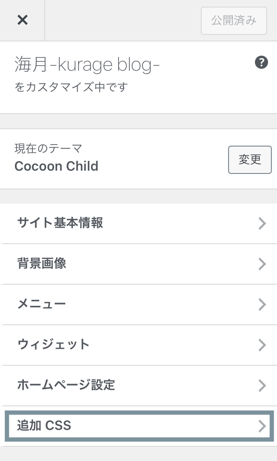Select the Cocoon Child theme name
Screen dimensions: 277x461
pos(56,166)
